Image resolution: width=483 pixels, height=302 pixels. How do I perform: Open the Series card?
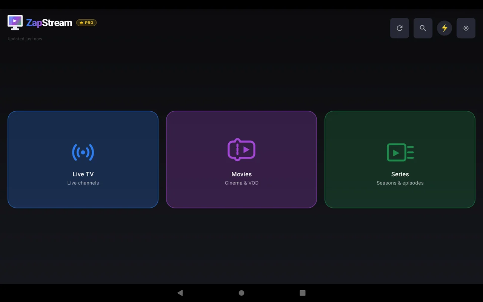click(x=400, y=159)
